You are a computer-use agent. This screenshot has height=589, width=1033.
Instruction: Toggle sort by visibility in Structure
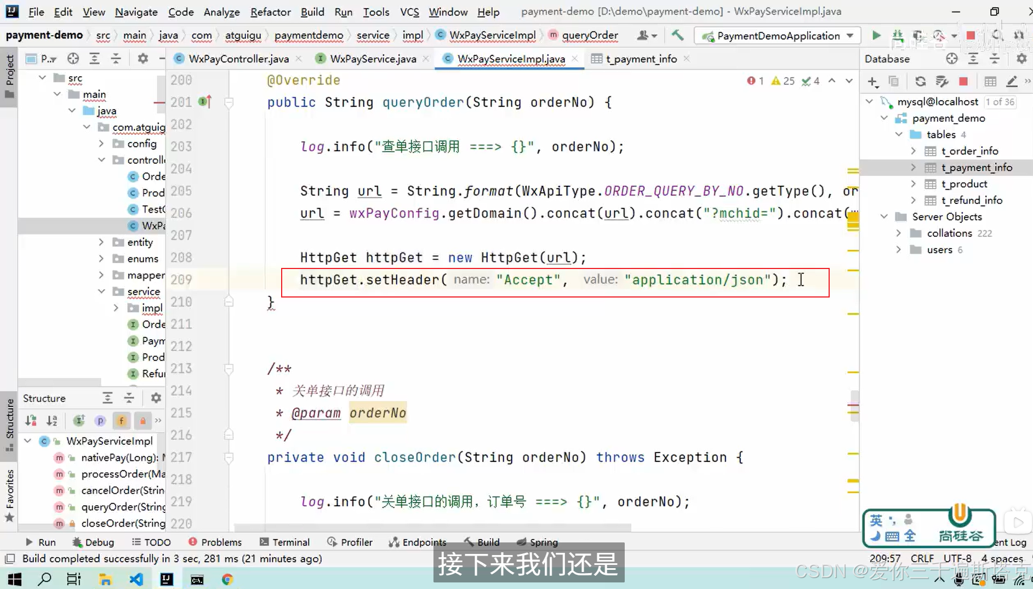[31, 421]
